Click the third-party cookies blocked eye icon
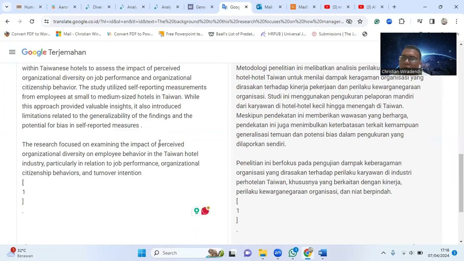The height and width of the screenshot is (261, 464). point(349,21)
